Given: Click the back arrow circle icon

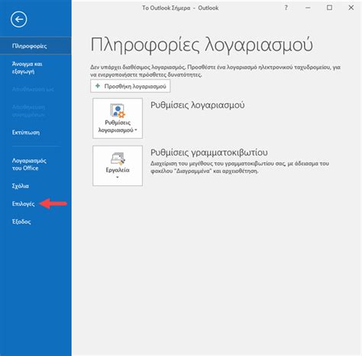Looking at the screenshot, I should (x=18, y=19).
